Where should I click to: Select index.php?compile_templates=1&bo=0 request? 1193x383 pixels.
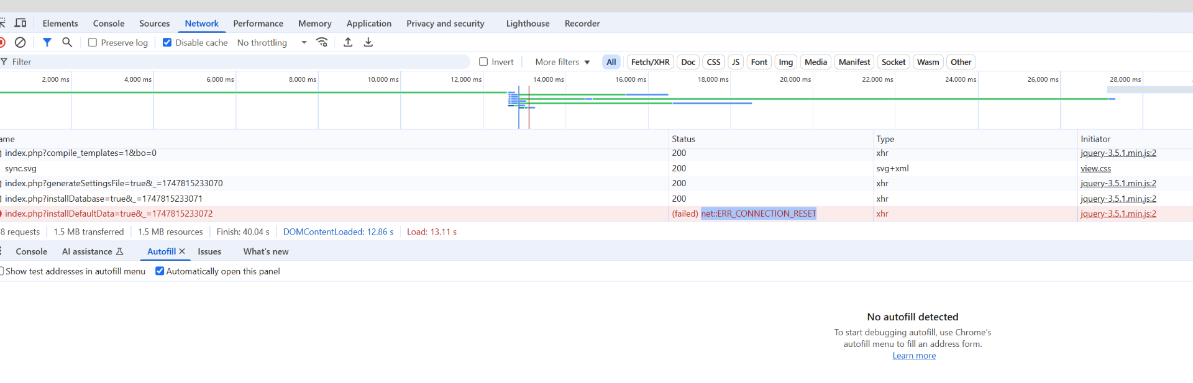596,153
